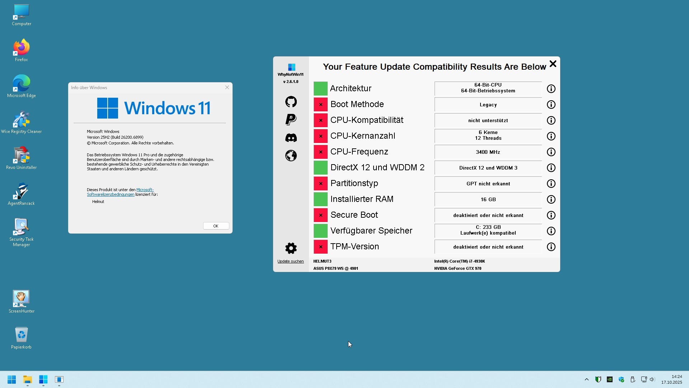This screenshot has width=689, height=388.
Task: Click the green Installierter RAM status box
Action: point(320,199)
